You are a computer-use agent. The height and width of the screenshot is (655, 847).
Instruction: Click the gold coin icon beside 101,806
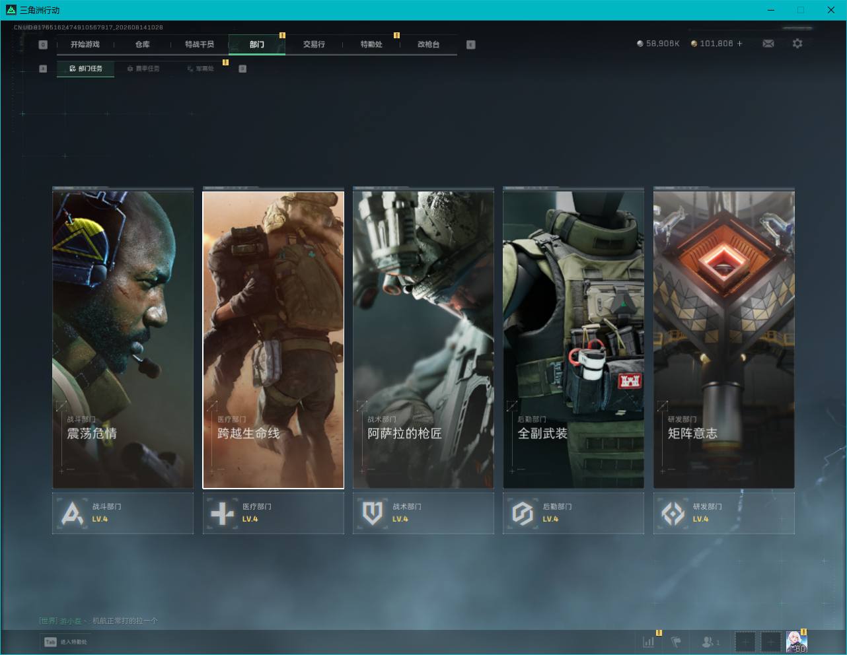point(694,44)
